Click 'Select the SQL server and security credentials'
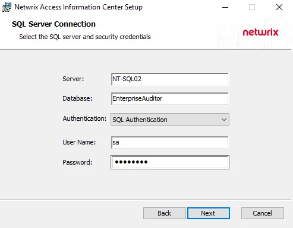Viewport: 293px width, 228px height. coord(85,37)
